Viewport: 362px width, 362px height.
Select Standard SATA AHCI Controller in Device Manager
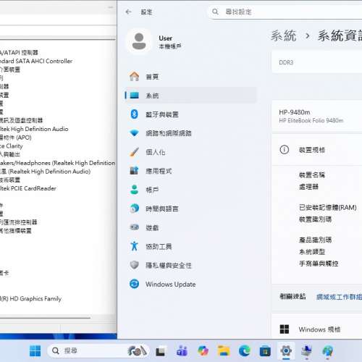(36, 61)
